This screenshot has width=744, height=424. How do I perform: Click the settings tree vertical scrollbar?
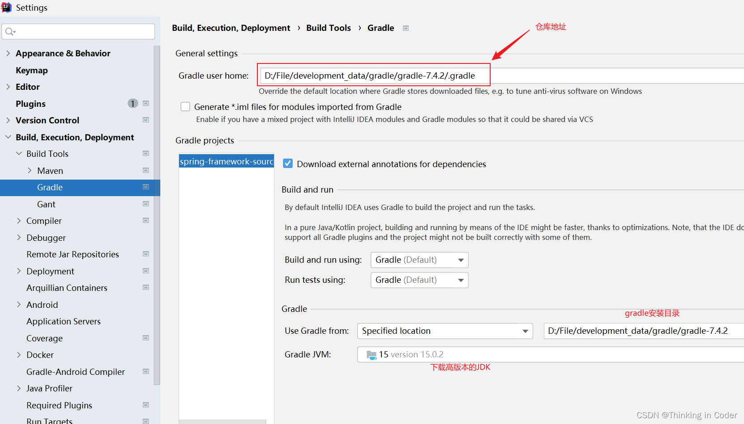(157, 214)
